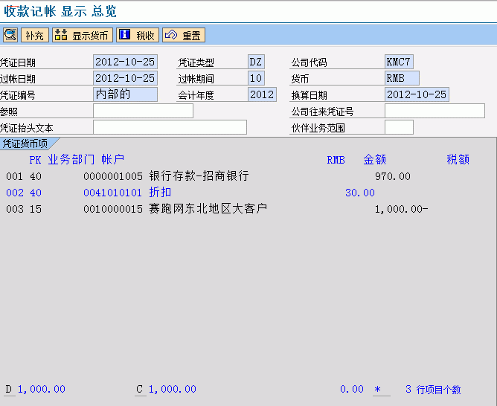The width and height of the screenshot is (497, 406).
Task: Click account number 0041010101
Action: coord(113,193)
